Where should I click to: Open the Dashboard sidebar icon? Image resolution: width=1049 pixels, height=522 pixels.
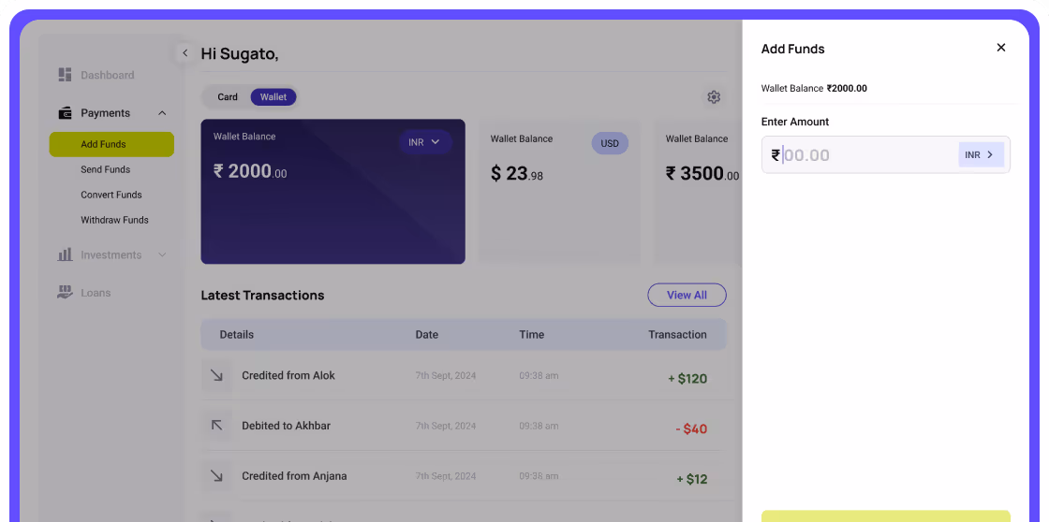[65, 75]
